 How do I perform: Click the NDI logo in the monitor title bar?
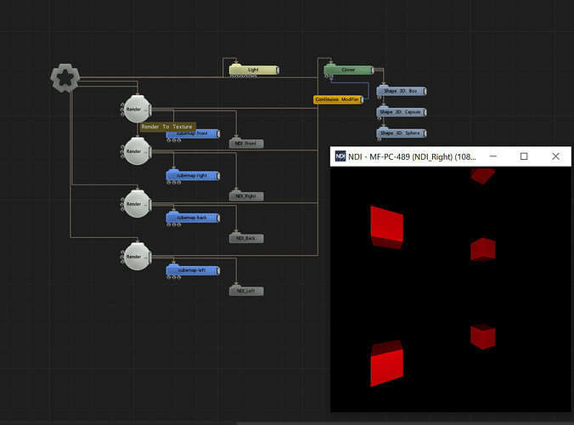click(x=340, y=156)
